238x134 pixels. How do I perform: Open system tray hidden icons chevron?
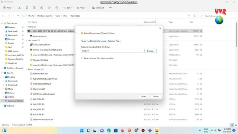(x=200, y=131)
